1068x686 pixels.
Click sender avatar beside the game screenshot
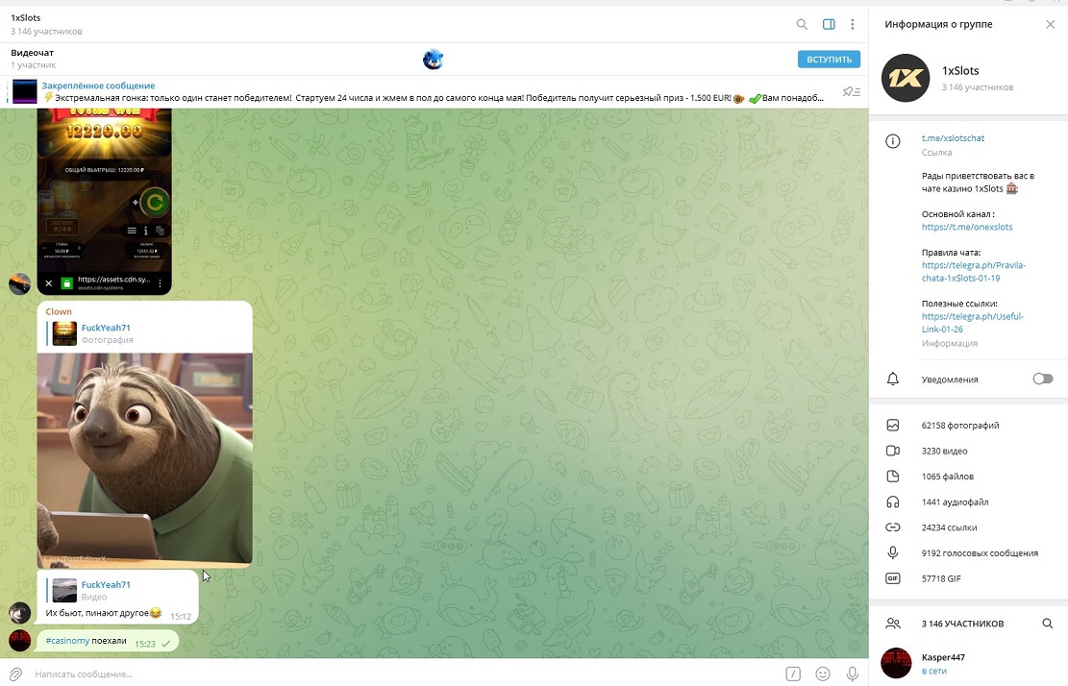click(20, 283)
